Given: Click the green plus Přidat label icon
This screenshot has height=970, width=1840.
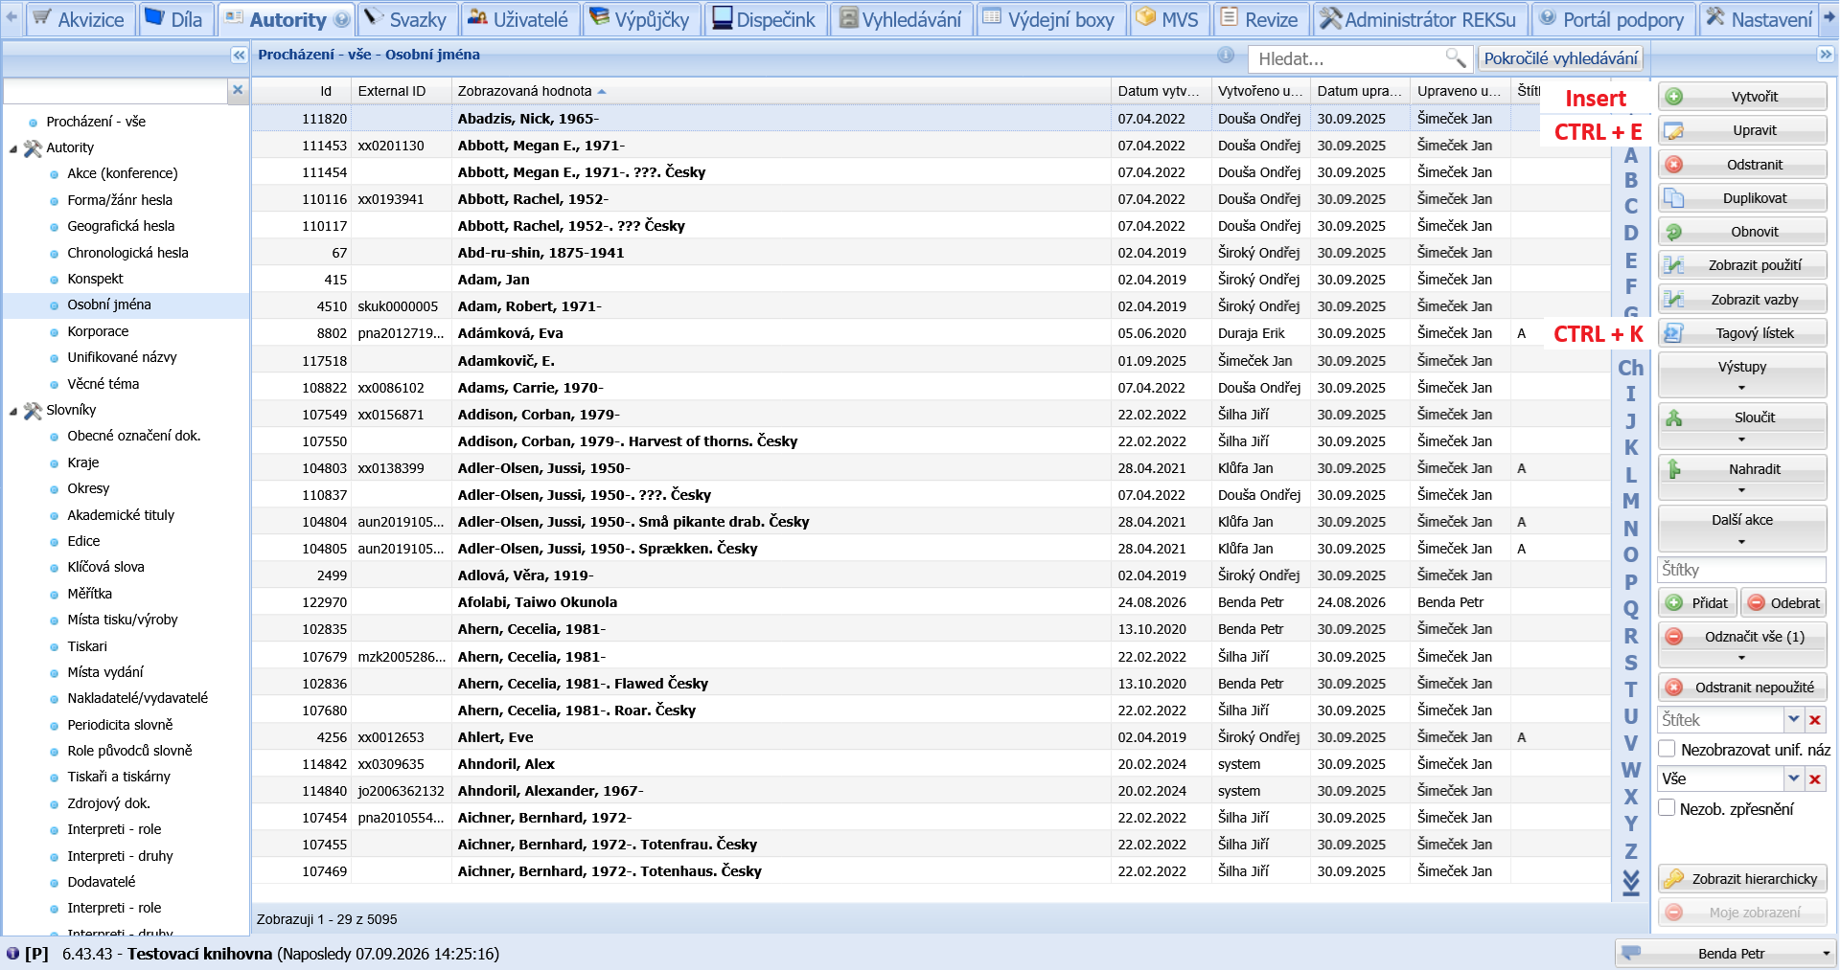Looking at the screenshot, I should point(1674,603).
